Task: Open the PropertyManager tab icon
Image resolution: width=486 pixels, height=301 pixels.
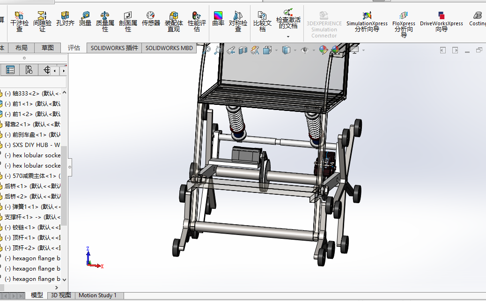Action: [x=10, y=70]
